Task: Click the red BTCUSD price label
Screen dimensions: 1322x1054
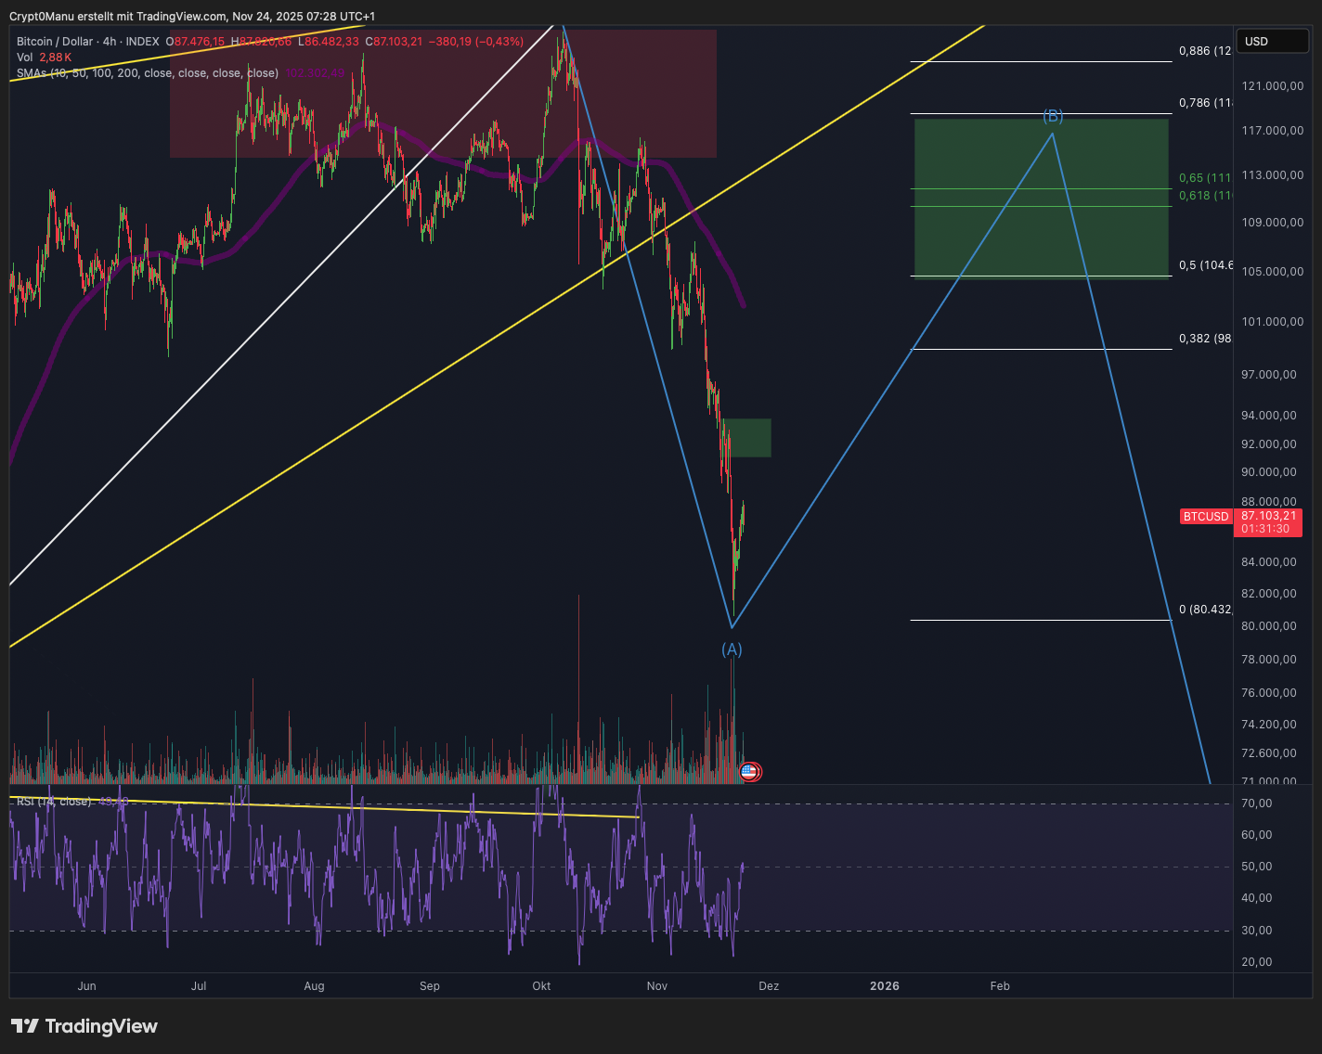Action: pyautogui.click(x=1205, y=517)
